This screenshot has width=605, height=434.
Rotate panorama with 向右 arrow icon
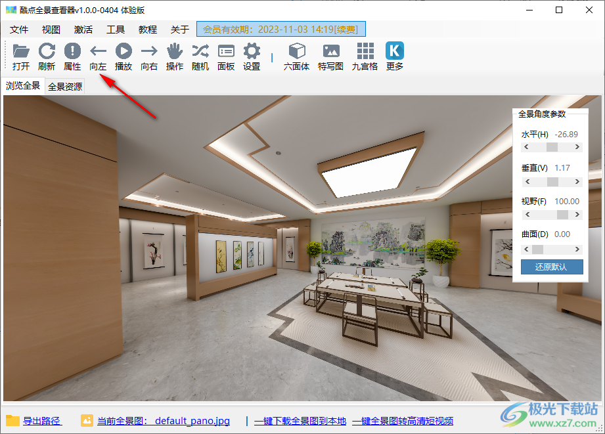pos(149,51)
